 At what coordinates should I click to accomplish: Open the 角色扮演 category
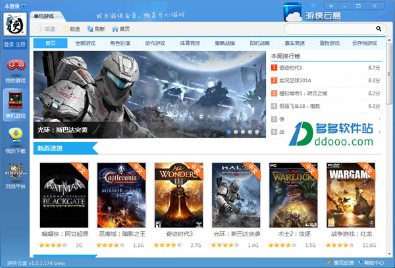pyautogui.click(x=120, y=43)
